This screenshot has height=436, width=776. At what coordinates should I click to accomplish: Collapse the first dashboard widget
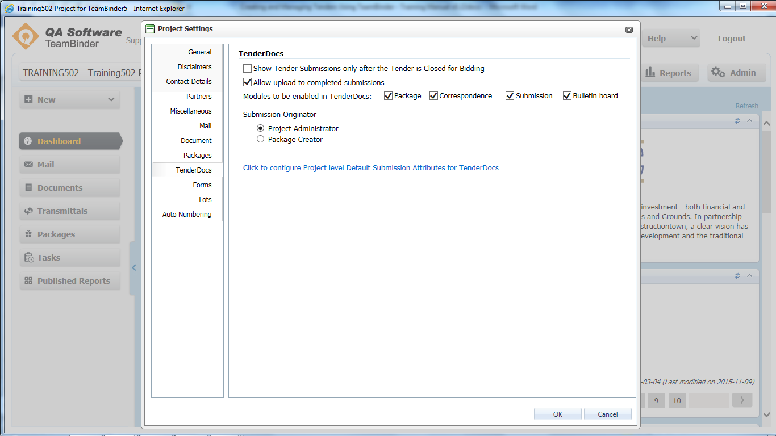[749, 121]
